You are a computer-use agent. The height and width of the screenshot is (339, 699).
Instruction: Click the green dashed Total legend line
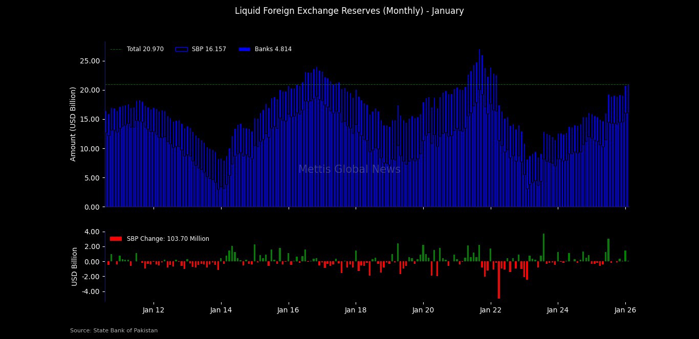pos(116,50)
